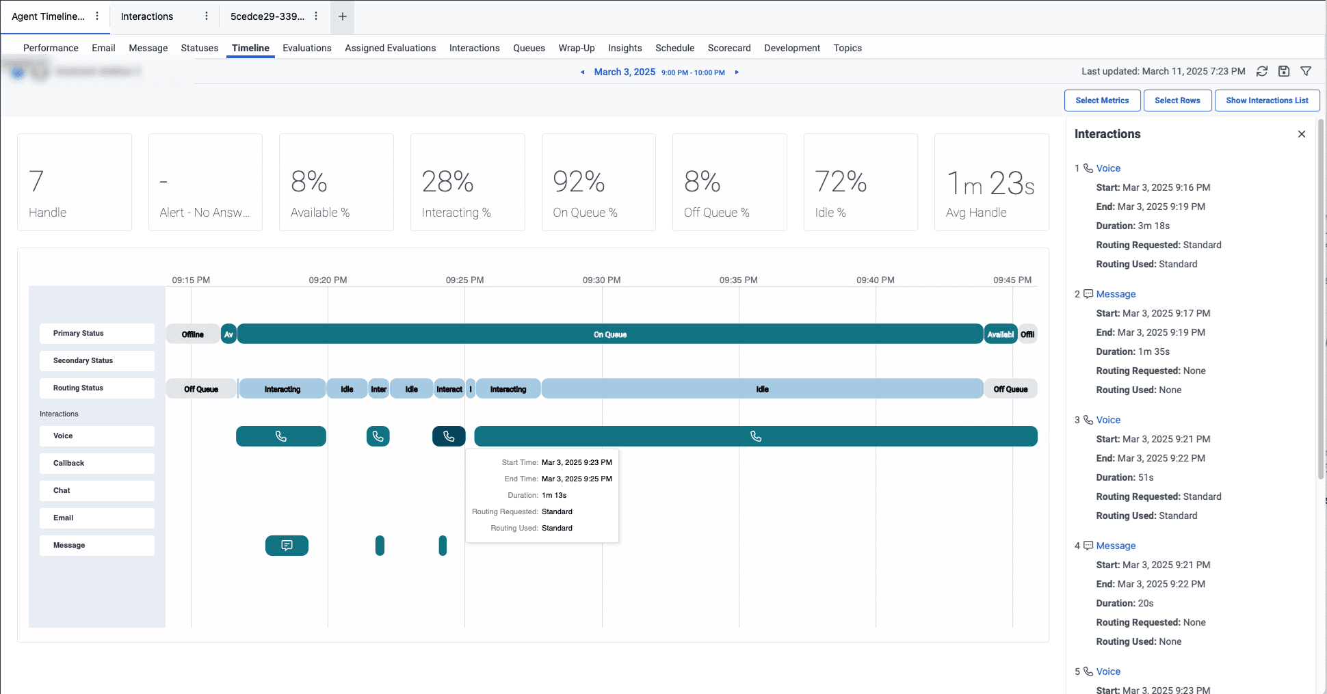The image size is (1327, 694).
Task: Open the filter funnel icon
Action: (1306, 71)
